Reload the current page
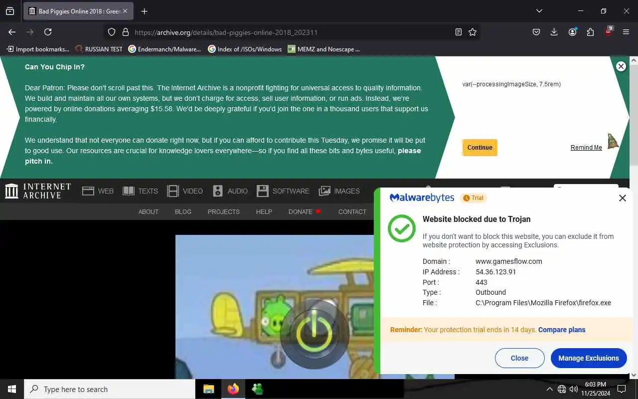The width and height of the screenshot is (638, 399). point(48,32)
